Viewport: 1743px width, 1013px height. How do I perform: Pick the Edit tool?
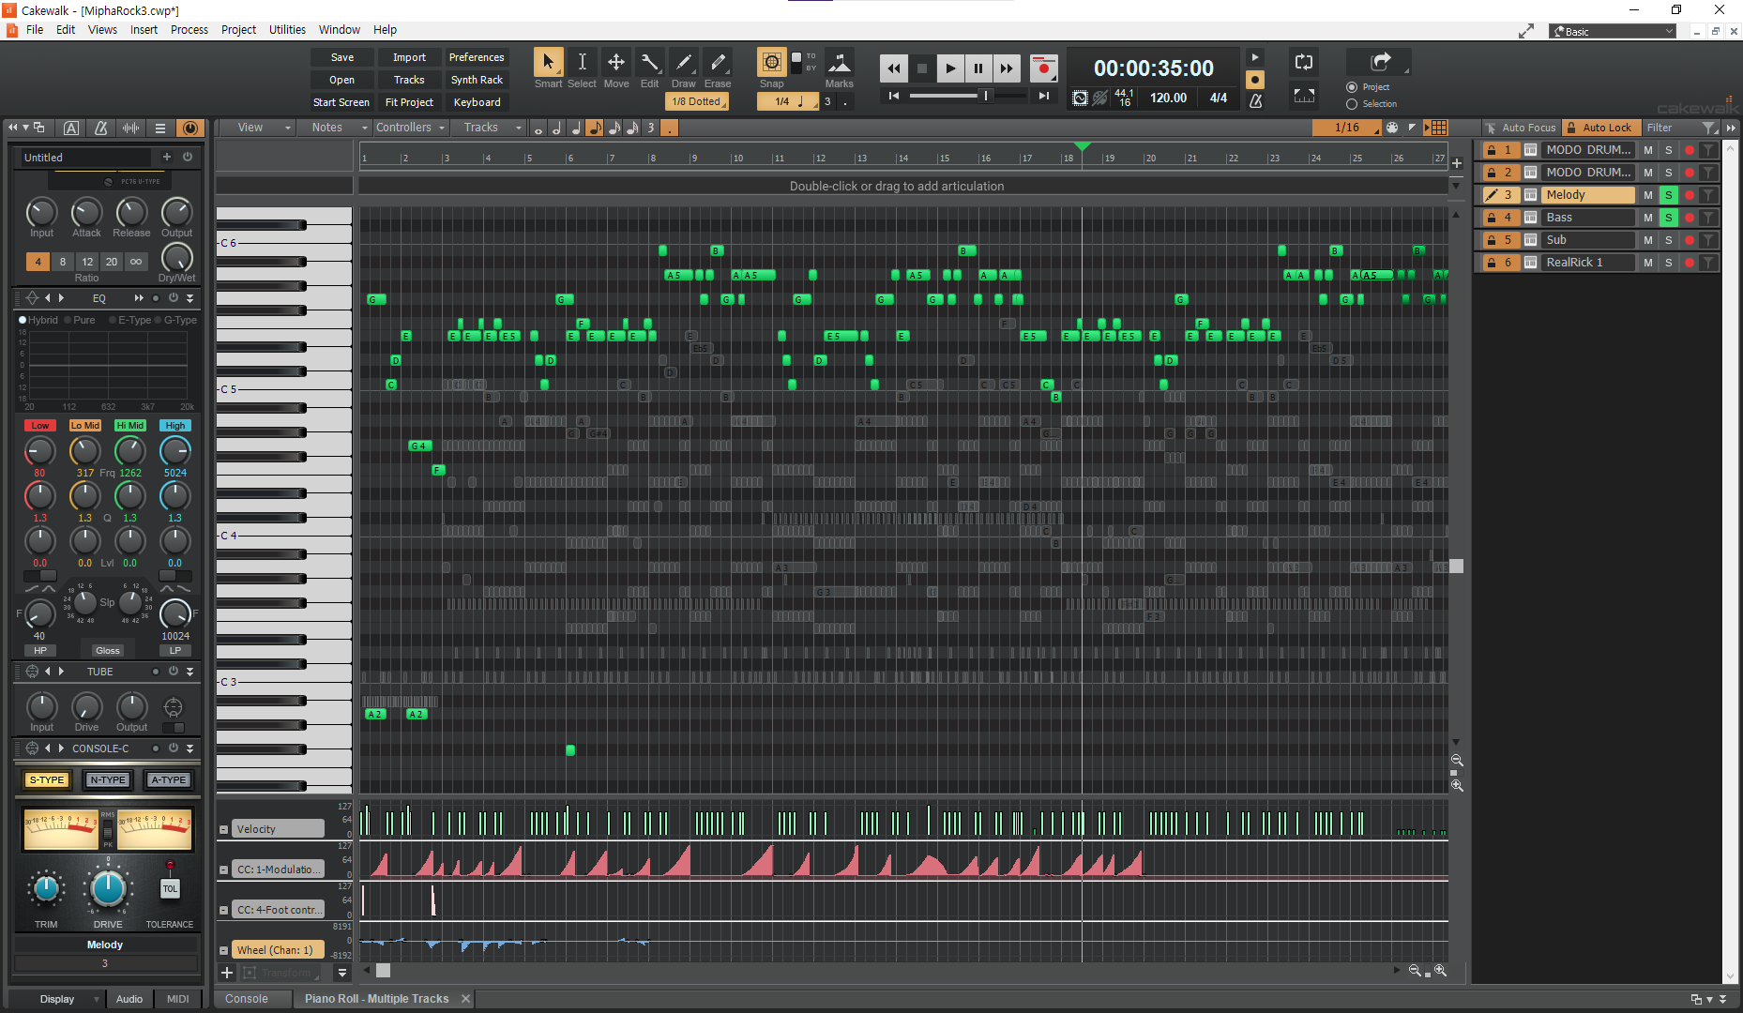click(x=649, y=63)
